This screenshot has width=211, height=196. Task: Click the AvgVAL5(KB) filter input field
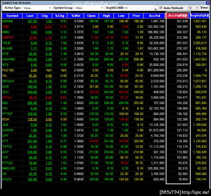tap(141, 8)
